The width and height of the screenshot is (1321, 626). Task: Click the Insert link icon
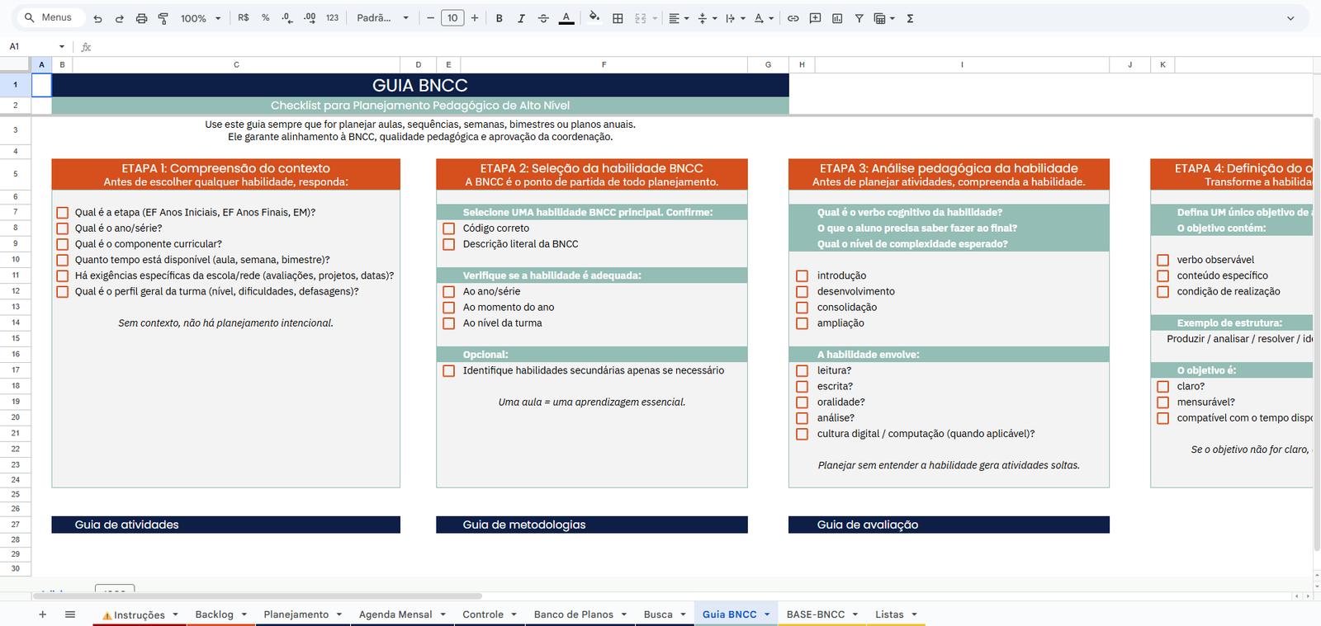793,18
